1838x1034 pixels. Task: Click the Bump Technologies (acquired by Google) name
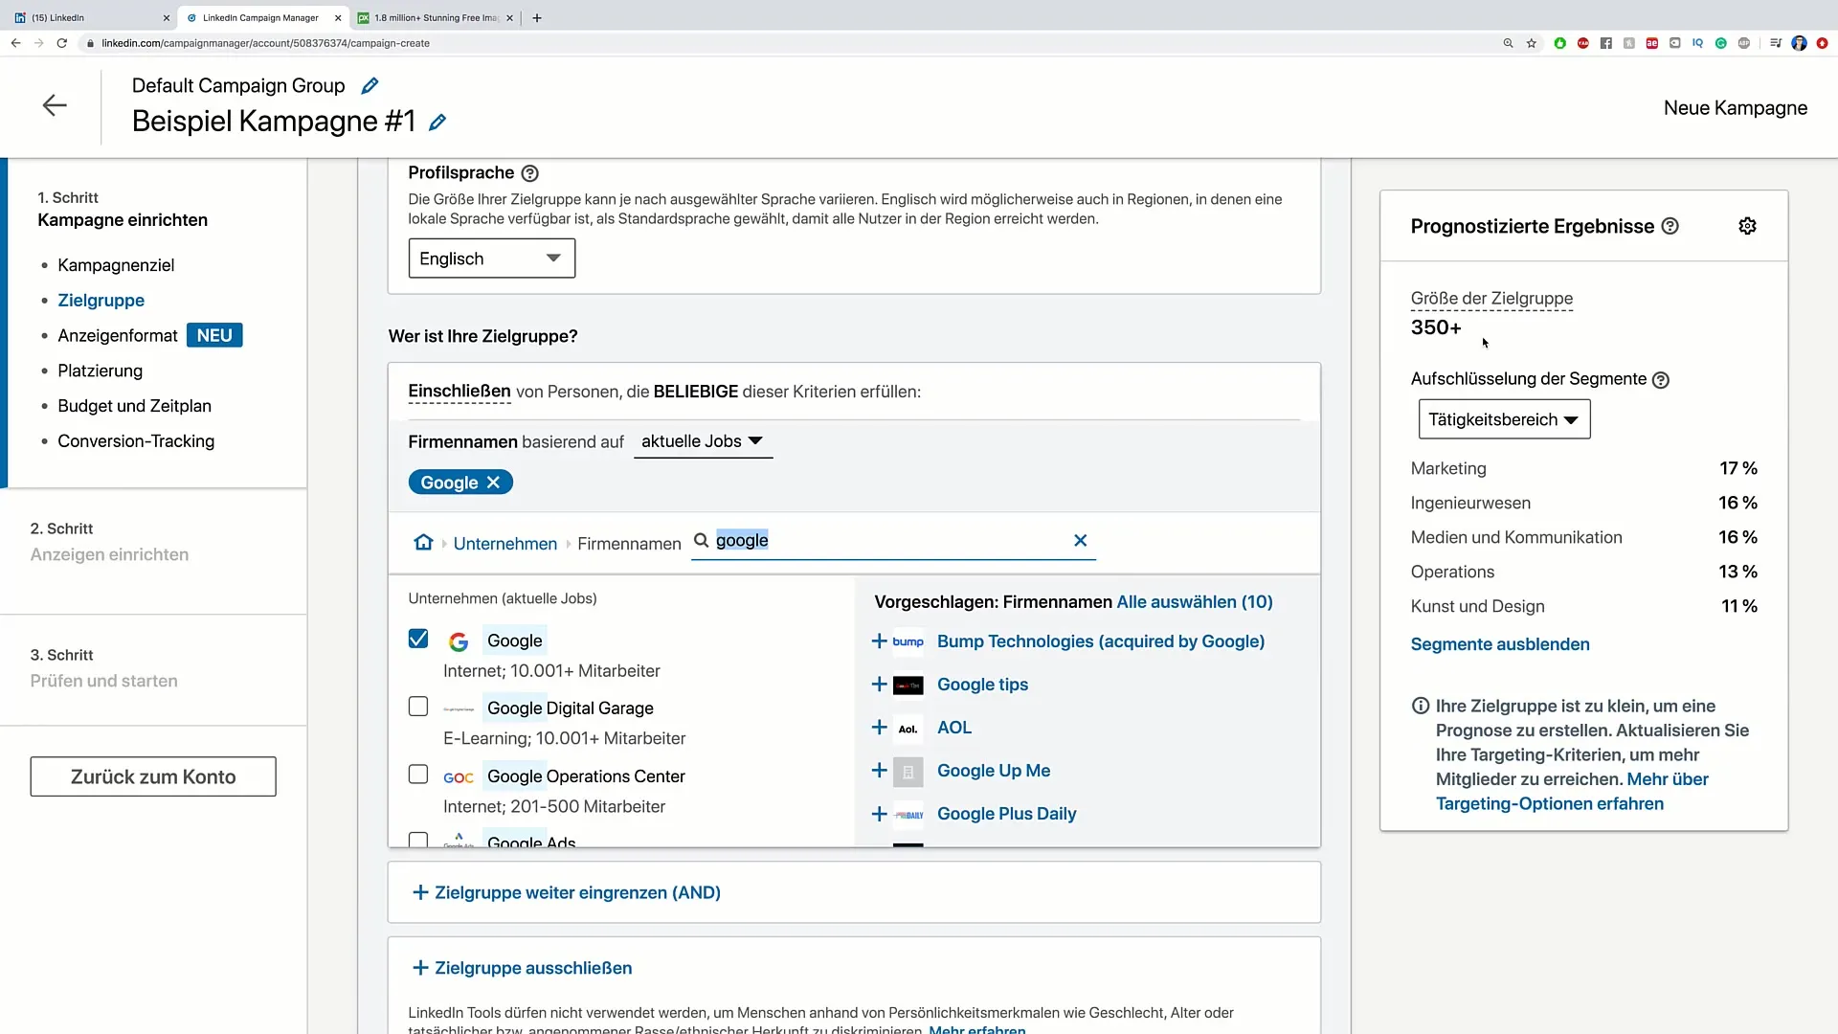[x=1101, y=641]
